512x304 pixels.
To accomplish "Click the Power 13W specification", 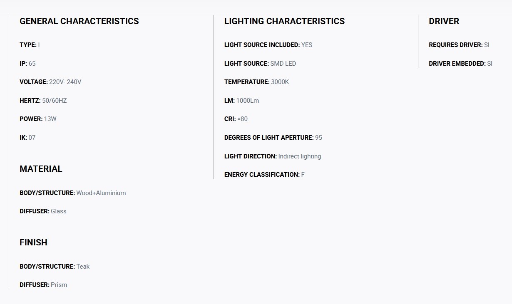I will tap(38, 119).
